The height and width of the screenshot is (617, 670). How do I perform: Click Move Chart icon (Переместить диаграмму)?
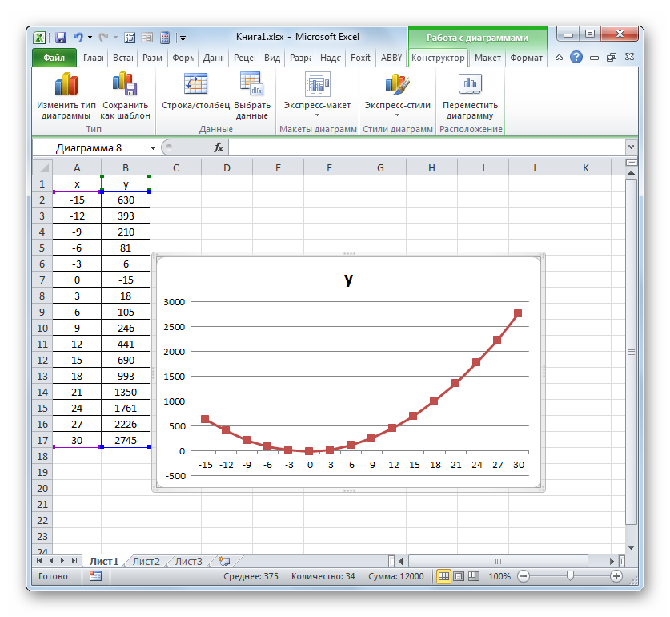click(470, 86)
